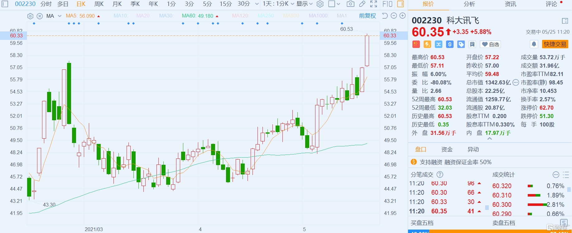
Task: Select the 15分 fifteen-minute chart
Action: click(226, 4)
